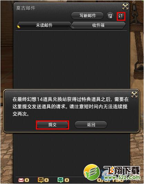This screenshot has width=144, height=184.
Task: Open the mail list icon beside 写新邮件
Action: tap(110, 16)
